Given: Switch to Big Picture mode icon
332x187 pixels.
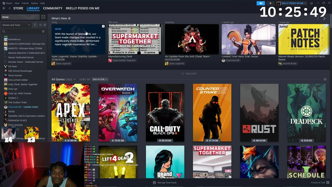Looking at the screenshot, I should pyautogui.click(x=312, y=3).
